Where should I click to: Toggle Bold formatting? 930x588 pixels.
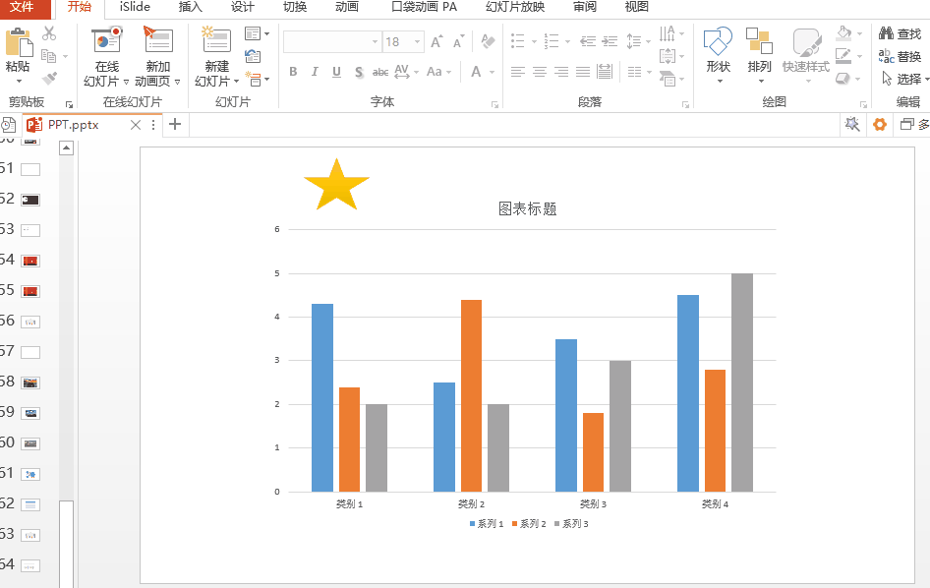click(x=293, y=72)
